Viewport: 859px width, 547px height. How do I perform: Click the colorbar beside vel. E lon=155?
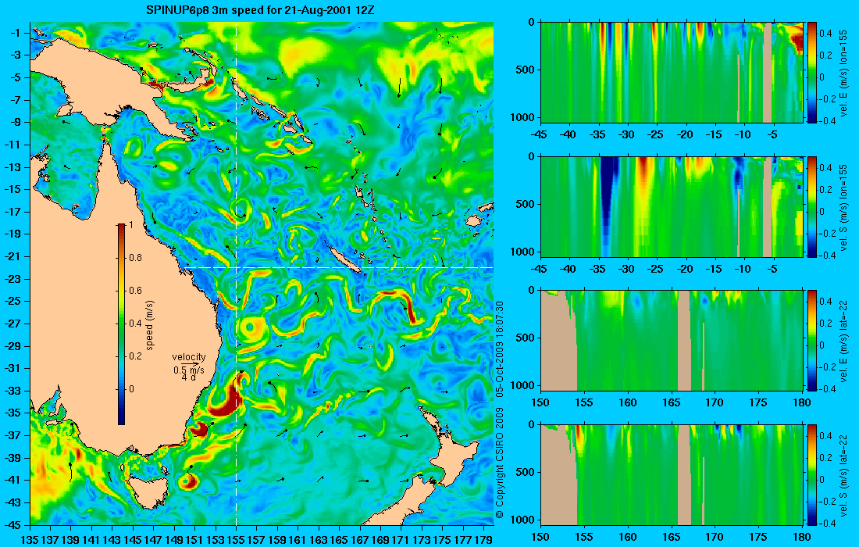point(812,73)
